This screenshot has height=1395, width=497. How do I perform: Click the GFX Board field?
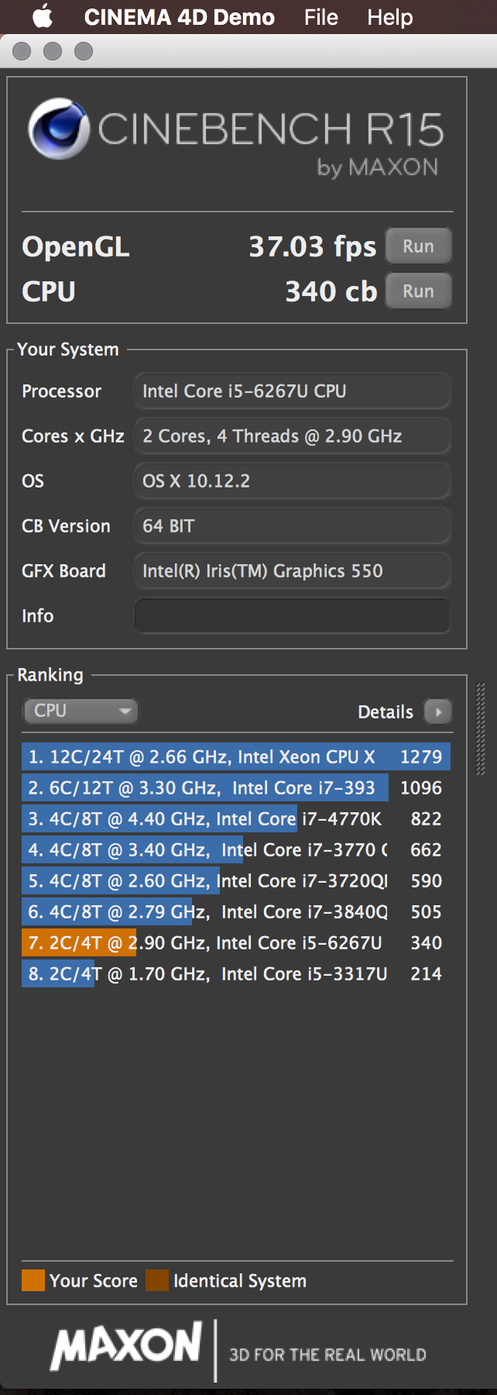coord(292,571)
